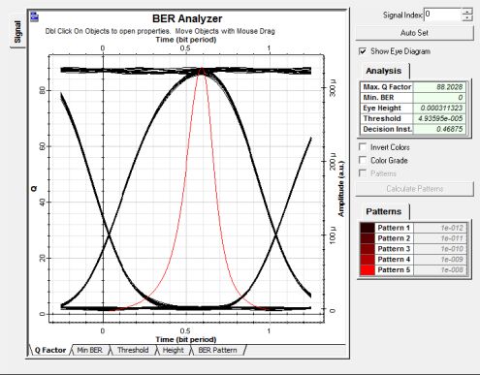
Task: Decrease Signal Index with down arrow
Action: tap(467, 17)
